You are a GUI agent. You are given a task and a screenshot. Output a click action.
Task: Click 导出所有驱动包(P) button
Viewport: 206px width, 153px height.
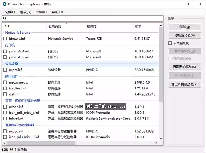click(x=185, y=84)
